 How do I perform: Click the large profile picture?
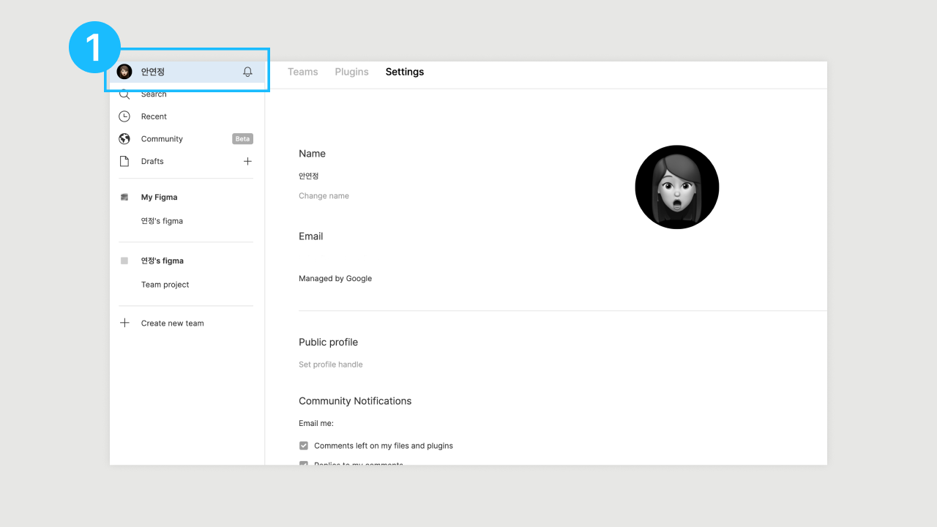677,187
